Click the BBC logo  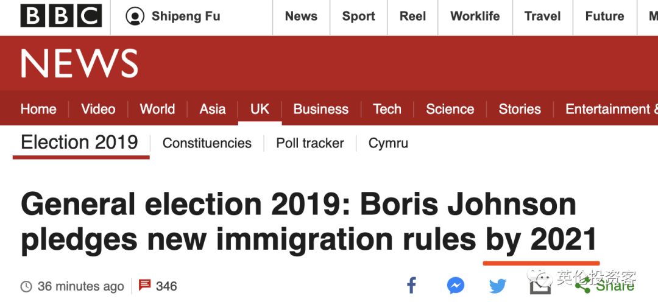click(60, 16)
